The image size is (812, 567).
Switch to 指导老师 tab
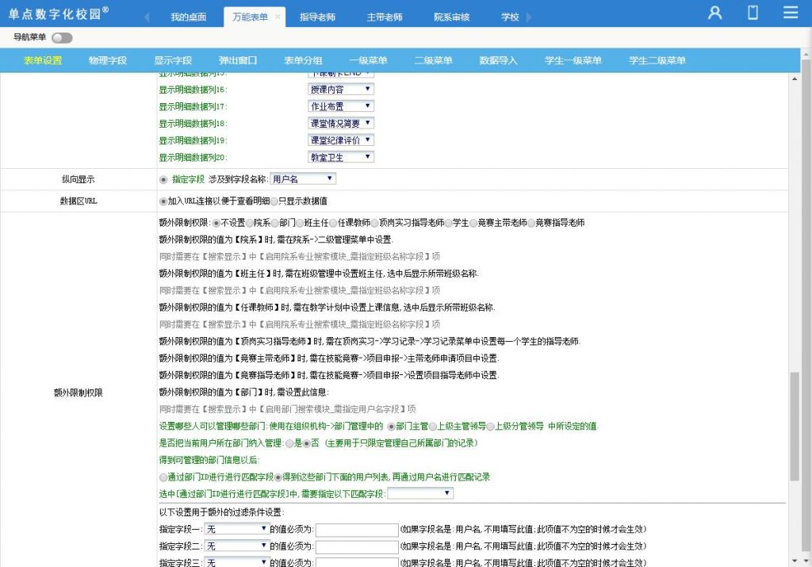point(317,17)
